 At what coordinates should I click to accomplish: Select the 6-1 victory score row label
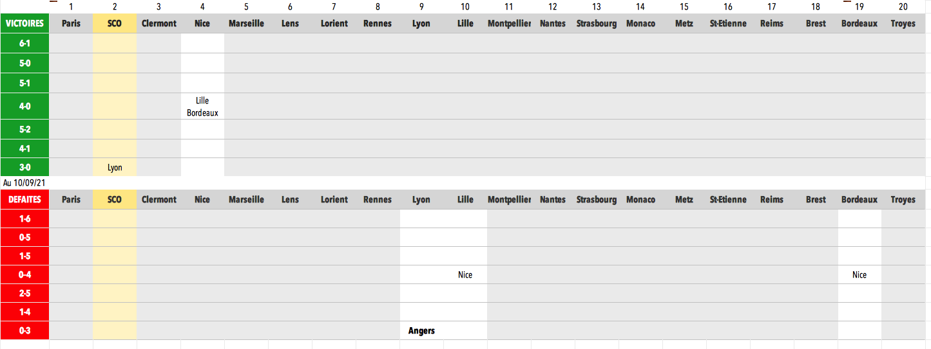[x=24, y=44]
